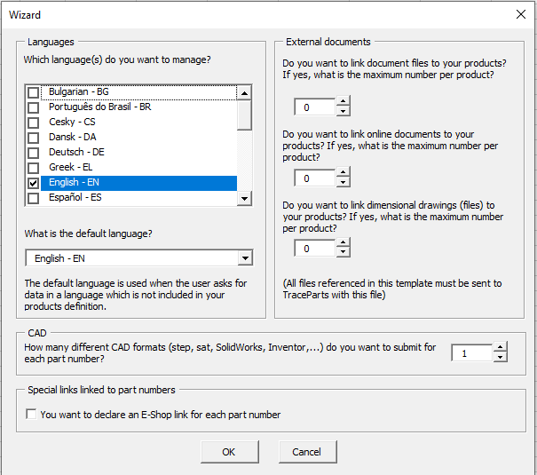Screen dimensions: 537x475
Task: Select Español - ES in the language list
Action: coord(75,198)
